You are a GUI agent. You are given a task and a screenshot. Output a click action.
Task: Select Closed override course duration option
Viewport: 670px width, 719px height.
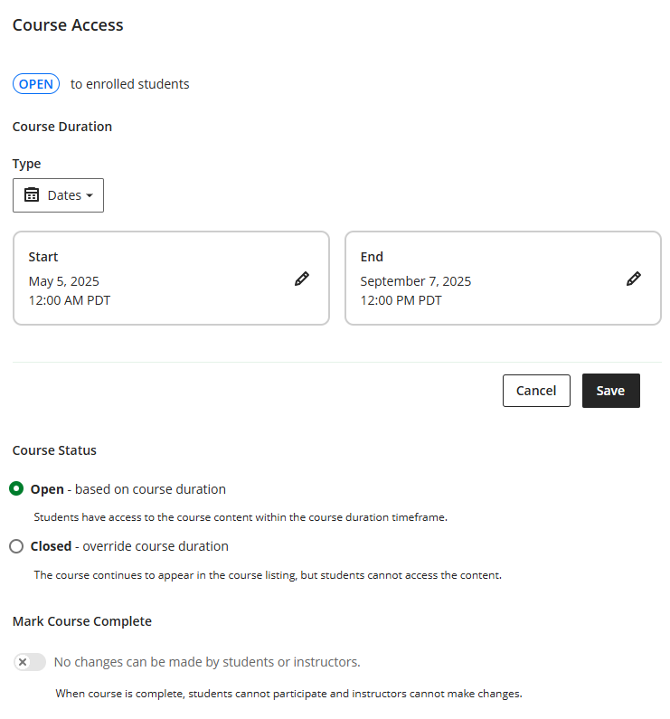(x=16, y=546)
